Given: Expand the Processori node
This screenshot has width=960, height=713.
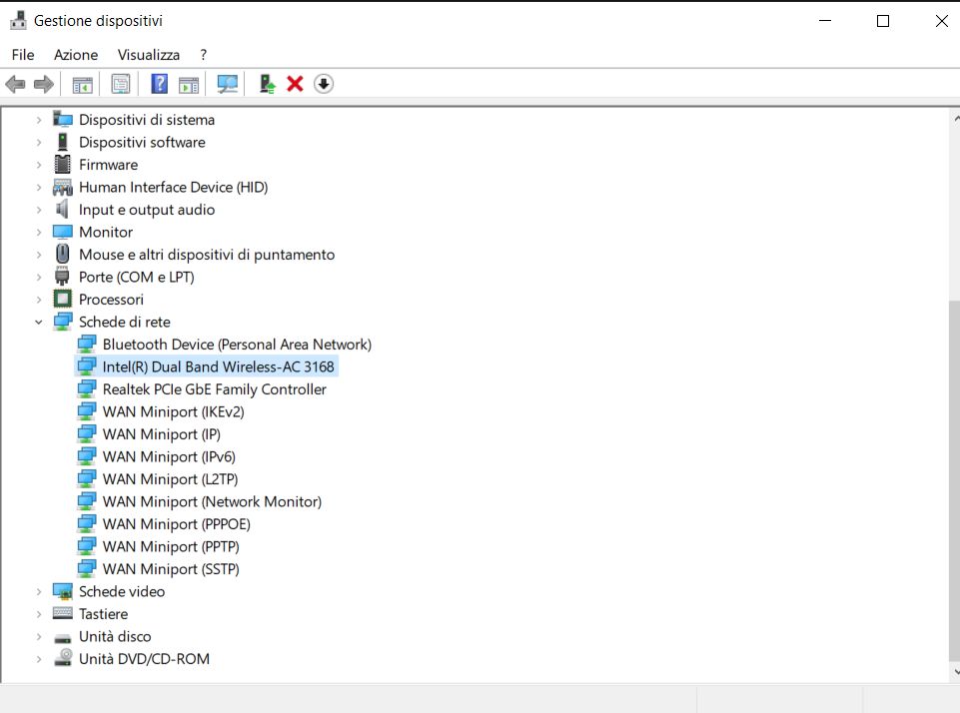Looking at the screenshot, I should (x=39, y=300).
